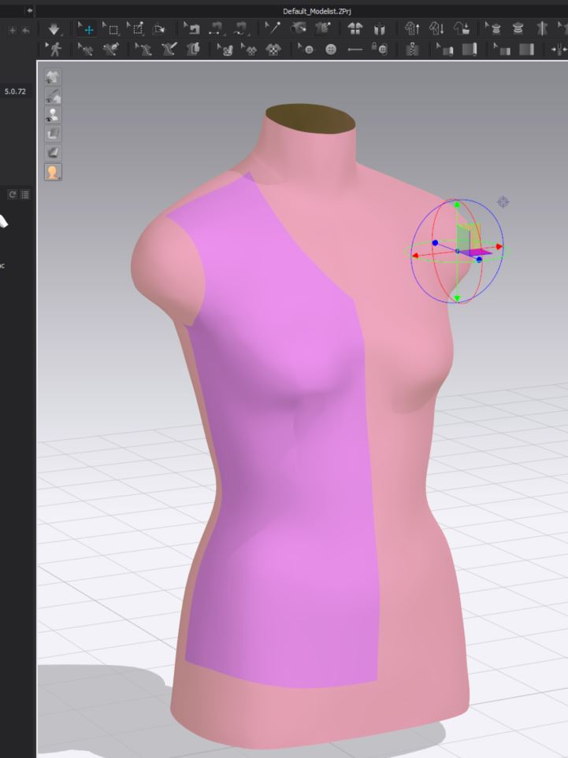Click the Layer Clone Over tool

(413, 29)
